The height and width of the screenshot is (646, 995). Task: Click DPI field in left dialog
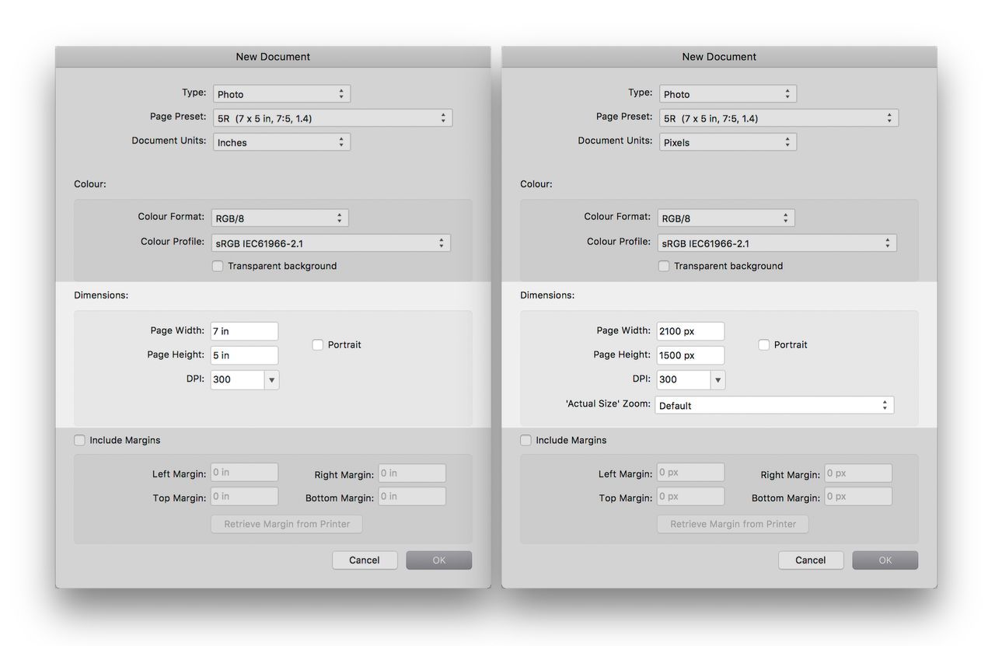point(237,379)
